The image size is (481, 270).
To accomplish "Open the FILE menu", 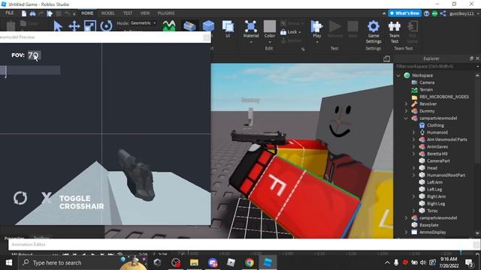I will [x=10, y=13].
